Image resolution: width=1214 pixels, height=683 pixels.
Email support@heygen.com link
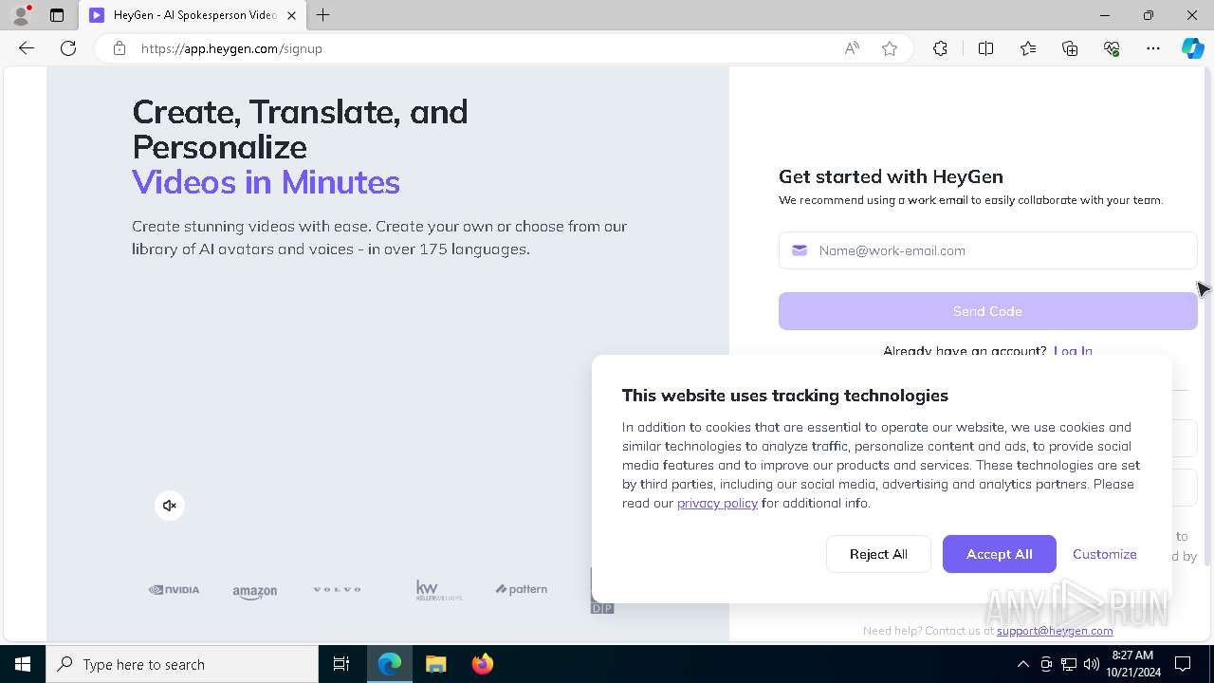tap(1055, 631)
